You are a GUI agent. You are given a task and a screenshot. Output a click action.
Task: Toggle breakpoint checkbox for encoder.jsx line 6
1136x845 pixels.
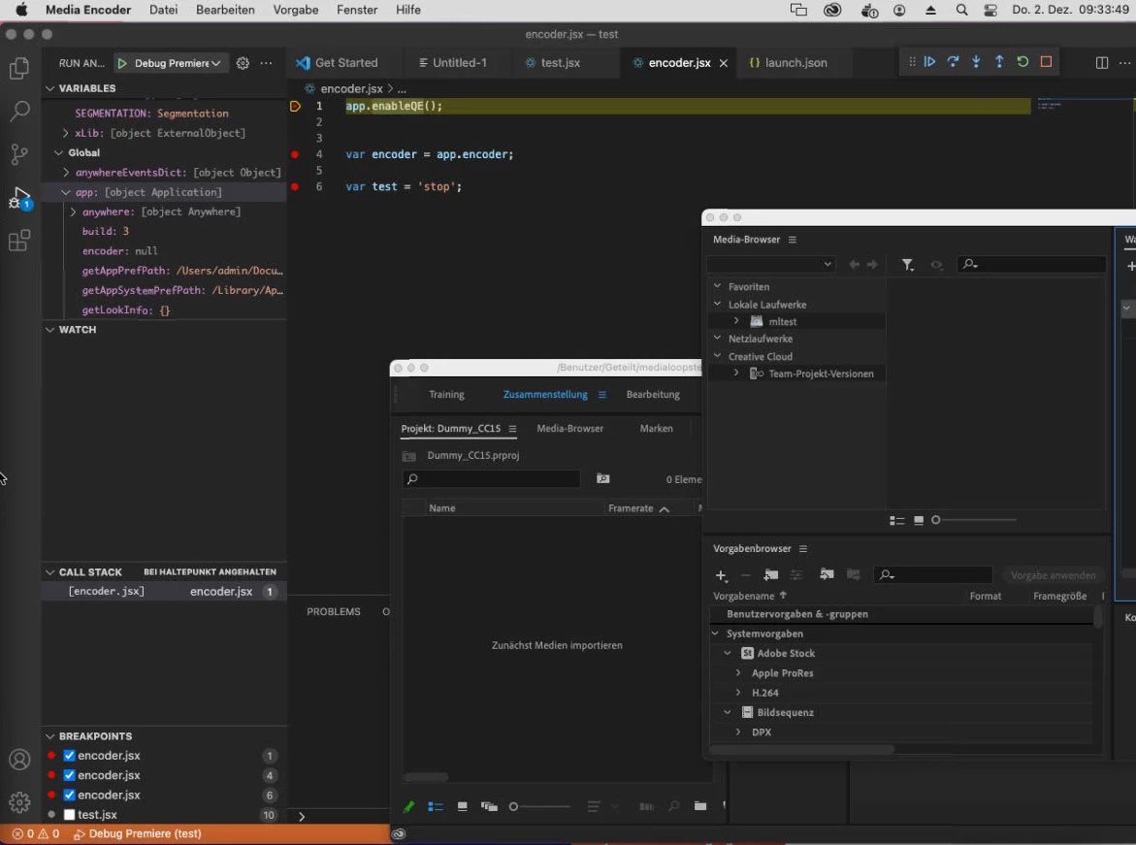70,795
